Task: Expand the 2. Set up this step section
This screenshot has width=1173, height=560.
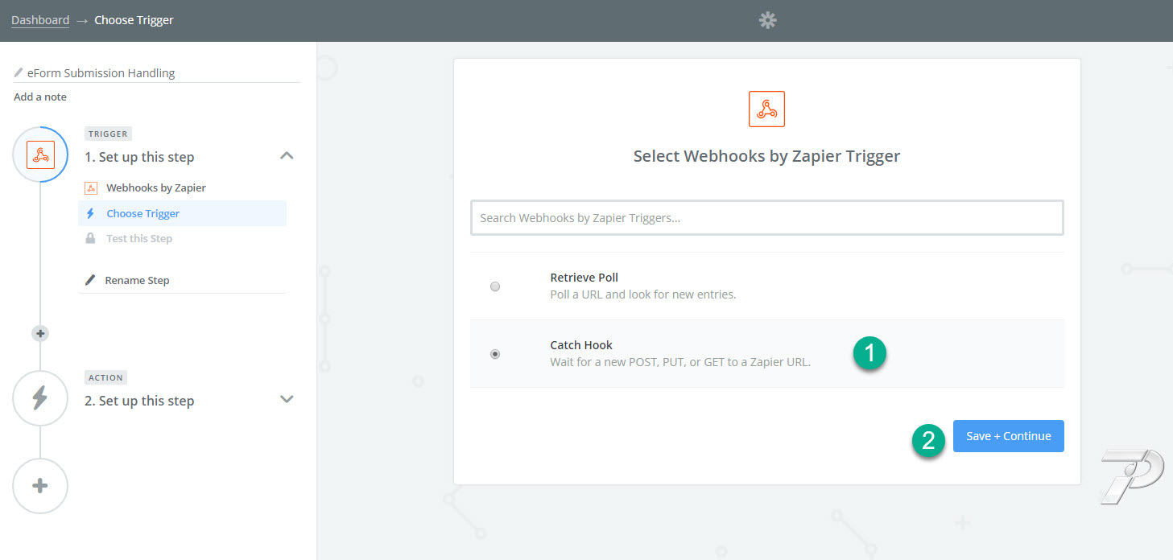Action: [x=287, y=399]
